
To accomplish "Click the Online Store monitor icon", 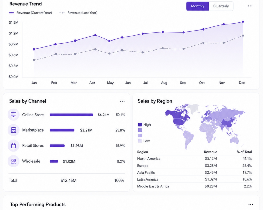I will pyautogui.click(x=14, y=115).
